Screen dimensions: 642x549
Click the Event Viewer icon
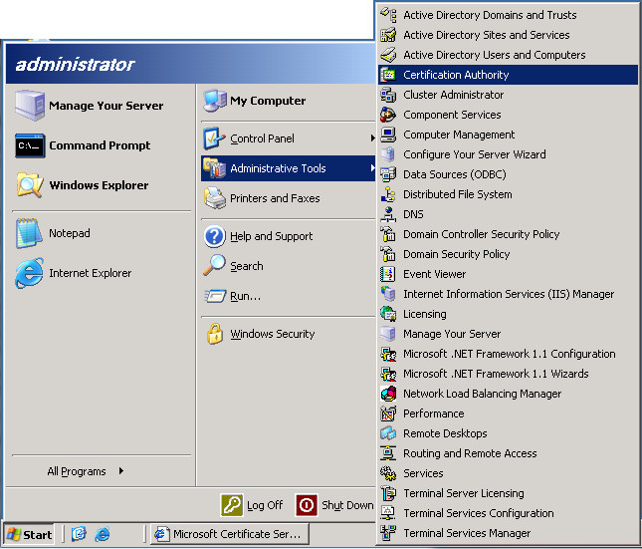coord(388,274)
